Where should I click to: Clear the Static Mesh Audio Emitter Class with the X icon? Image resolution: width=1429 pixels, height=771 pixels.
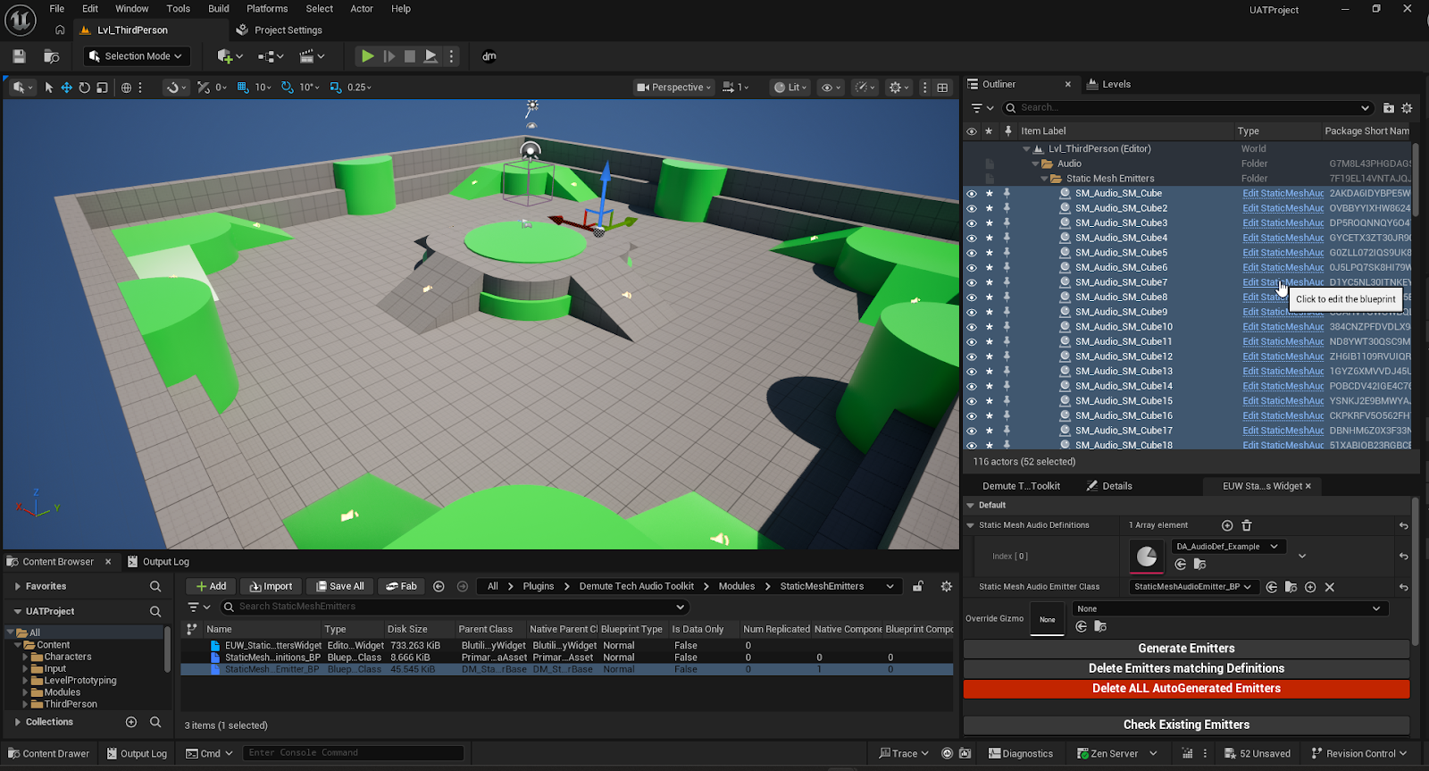coord(1329,587)
